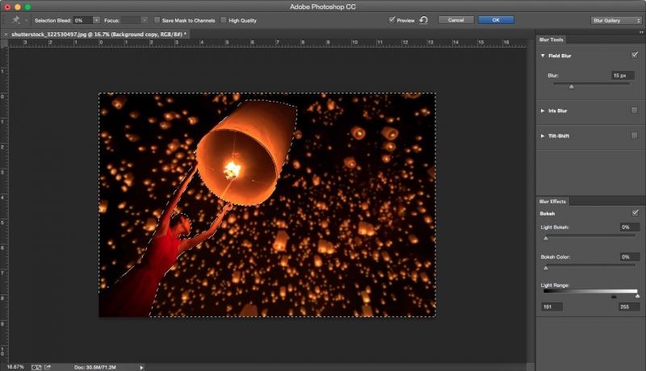Viewport: 646px width, 371px height.
Task: Switch to the Blur Effects tab
Action: point(554,201)
